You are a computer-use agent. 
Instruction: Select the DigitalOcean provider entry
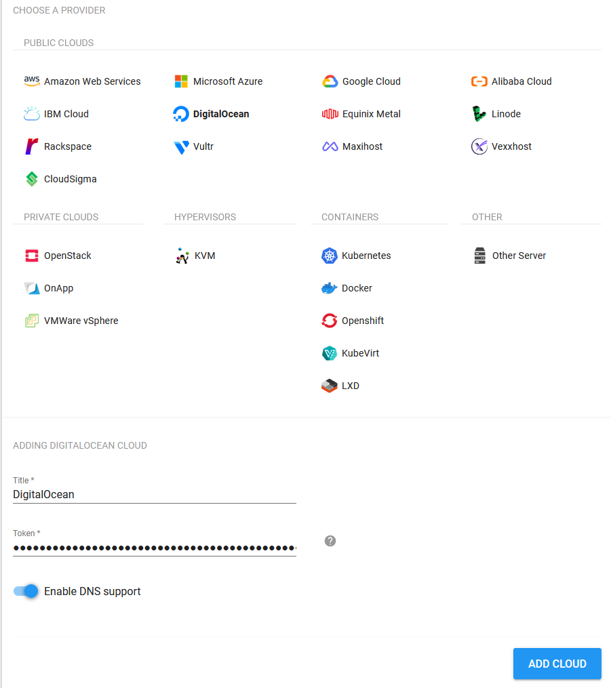tap(211, 114)
